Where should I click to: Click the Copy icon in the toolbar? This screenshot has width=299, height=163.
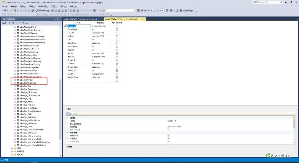(74, 10)
